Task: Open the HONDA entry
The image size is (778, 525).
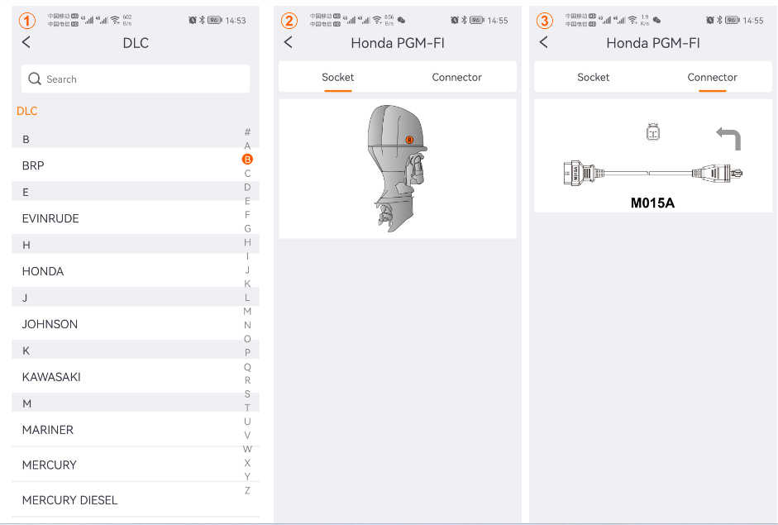Action: point(136,271)
